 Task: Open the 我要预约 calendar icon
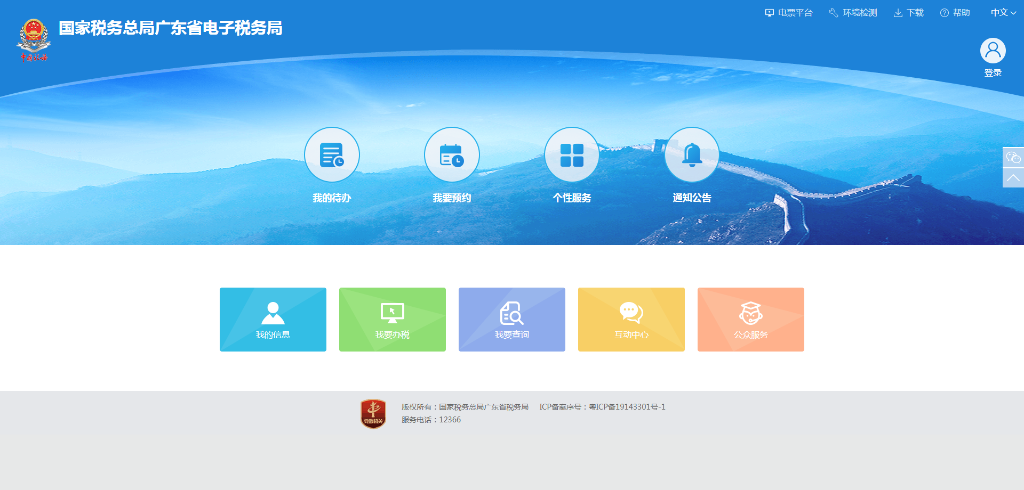coord(452,154)
